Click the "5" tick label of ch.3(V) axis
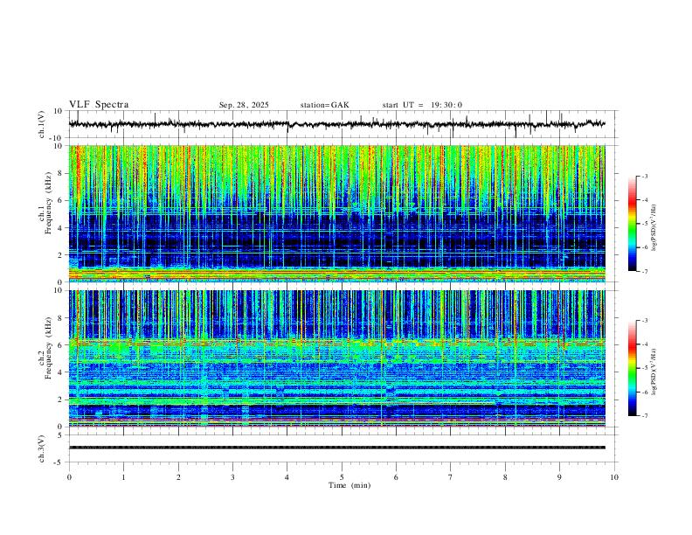Image resolution: width=692 pixels, height=535 pixels. coord(61,435)
